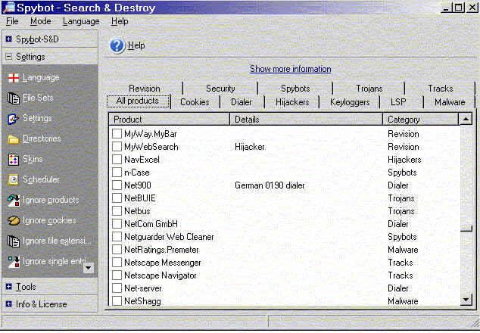Screen dimensions: 480x333
Task: Check the NetShagg checkbox
Action: (x=117, y=301)
